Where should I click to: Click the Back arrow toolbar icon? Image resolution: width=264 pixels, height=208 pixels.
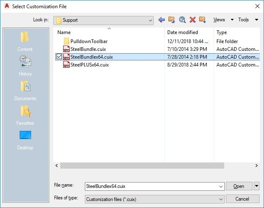[x=162, y=20]
